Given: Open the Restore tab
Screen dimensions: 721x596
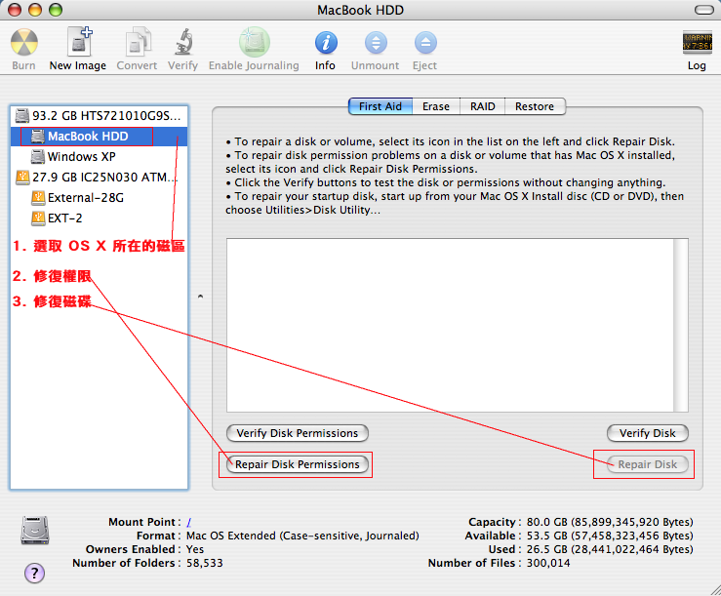Looking at the screenshot, I should coord(535,106).
